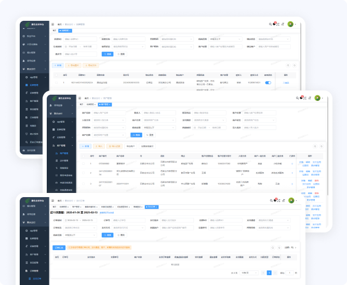Click blue 订单汇总 button in bottom window
Image resolution: width=347 pixels, height=285 pixels.
[59, 248]
